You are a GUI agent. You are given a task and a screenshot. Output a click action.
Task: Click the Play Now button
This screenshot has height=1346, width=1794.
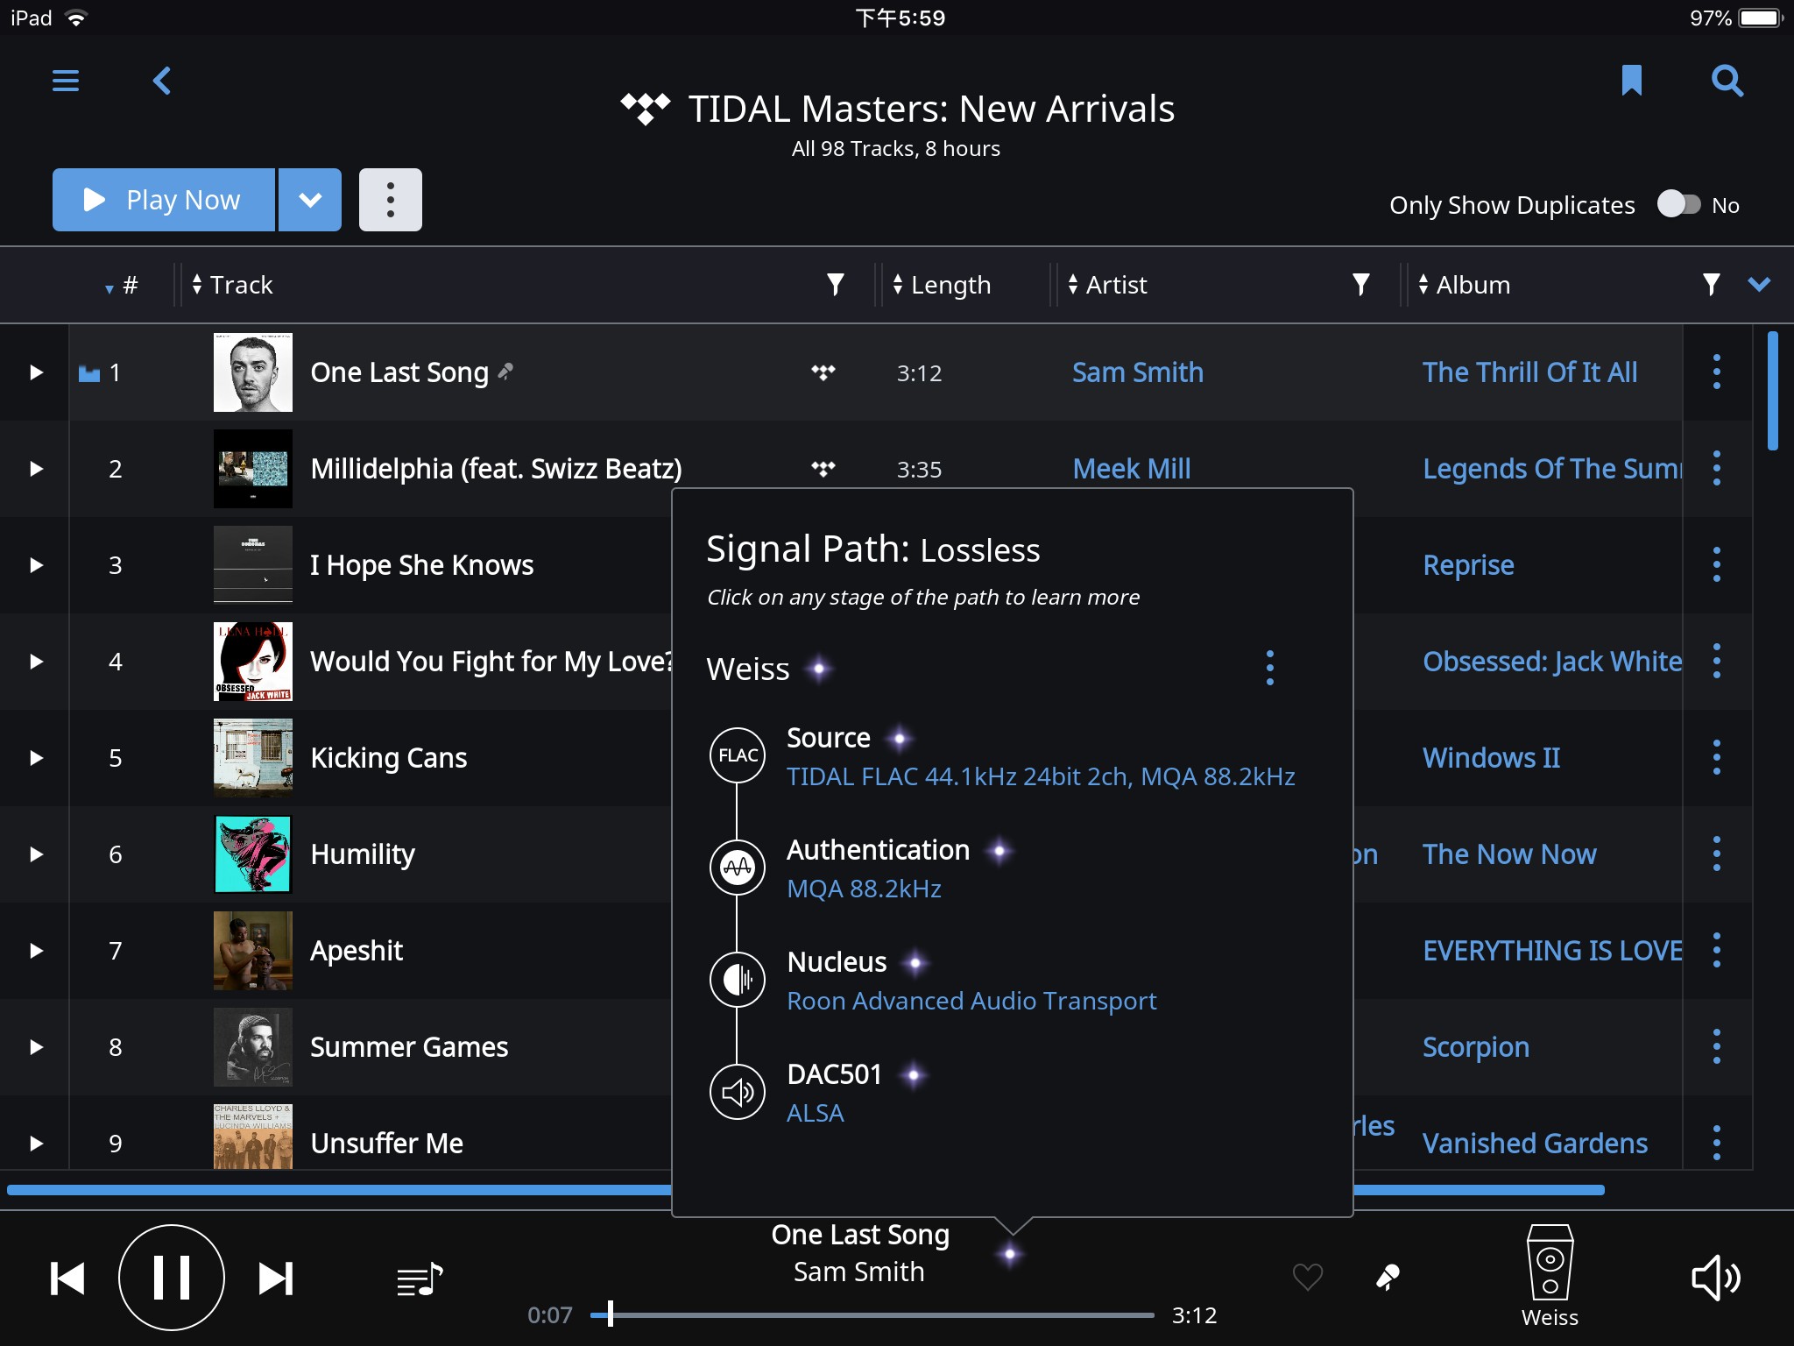point(164,200)
